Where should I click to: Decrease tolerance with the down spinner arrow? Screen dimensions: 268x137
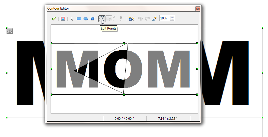172,20
